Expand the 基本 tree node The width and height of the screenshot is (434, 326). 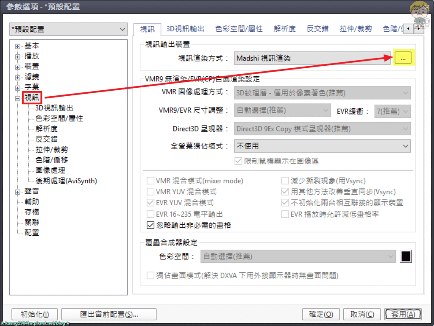point(17,46)
